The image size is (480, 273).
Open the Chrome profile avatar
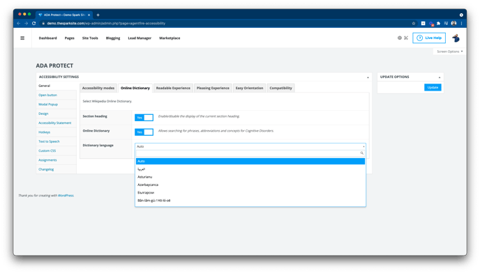point(453,23)
